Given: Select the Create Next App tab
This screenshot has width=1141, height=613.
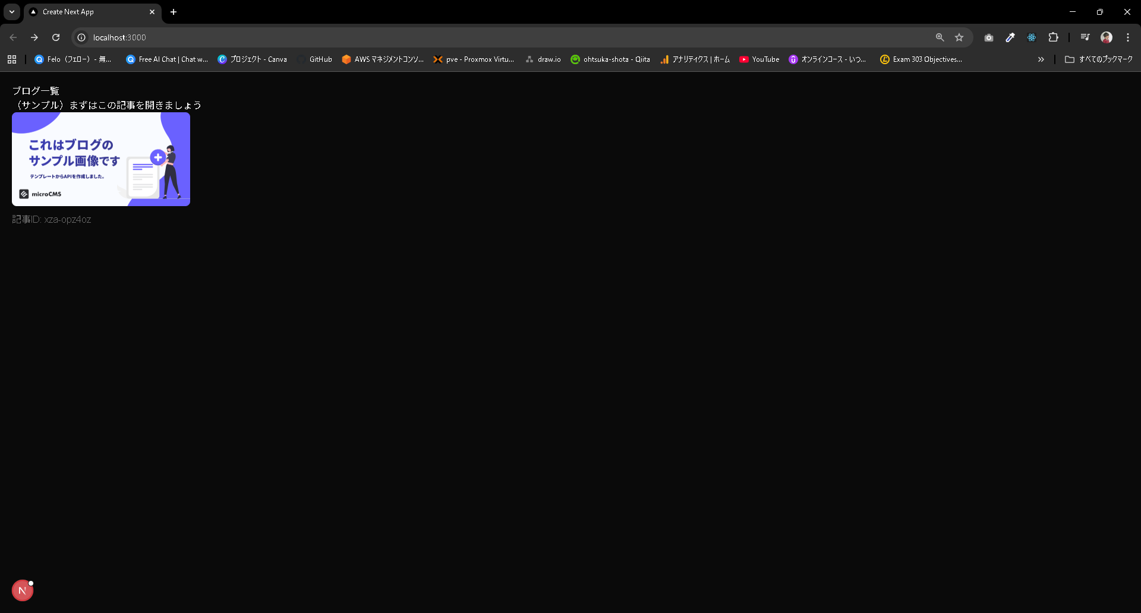Looking at the screenshot, I should pyautogui.click(x=92, y=12).
